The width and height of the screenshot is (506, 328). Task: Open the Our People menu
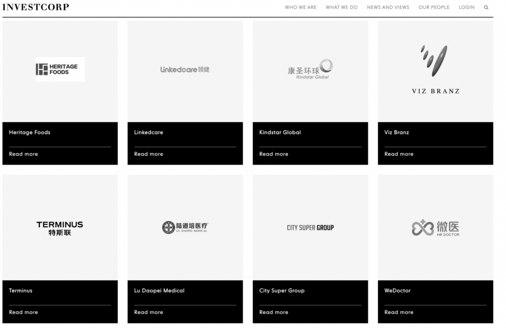(434, 7)
